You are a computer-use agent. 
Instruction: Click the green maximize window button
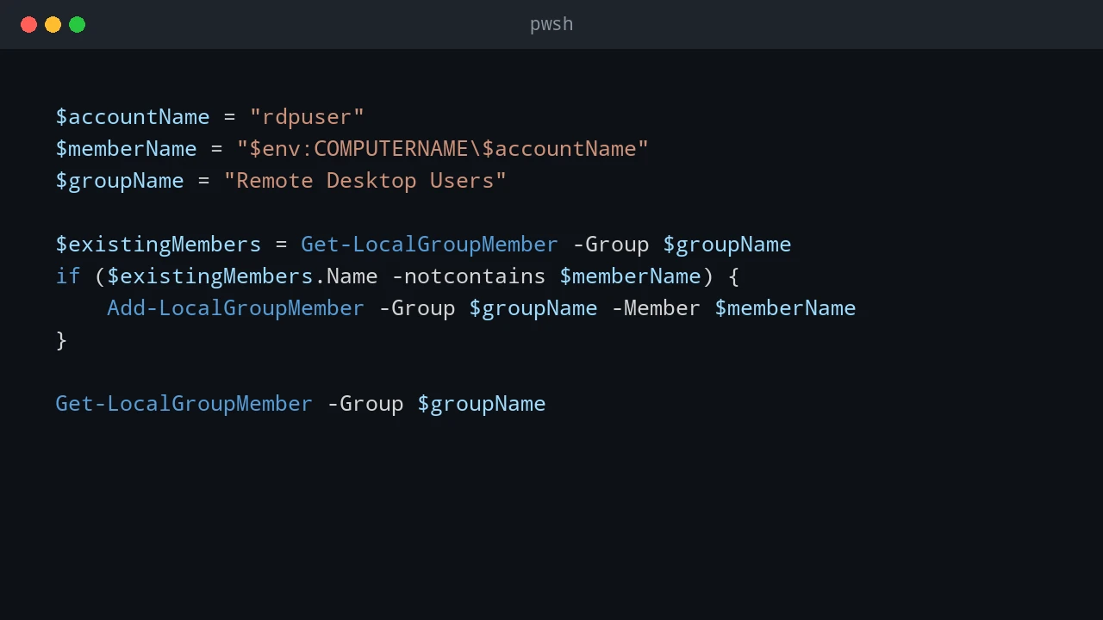[x=77, y=24]
